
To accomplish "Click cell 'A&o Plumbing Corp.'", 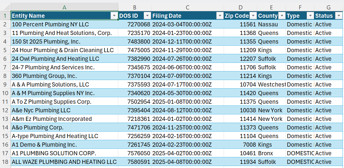I will 64,127.
